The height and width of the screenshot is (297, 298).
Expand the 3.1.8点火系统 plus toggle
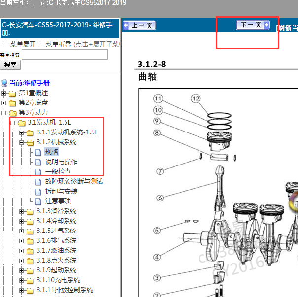pyautogui.click(x=22, y=261)
